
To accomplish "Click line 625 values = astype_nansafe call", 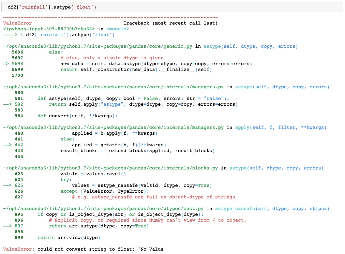I will tap(141, 185).
